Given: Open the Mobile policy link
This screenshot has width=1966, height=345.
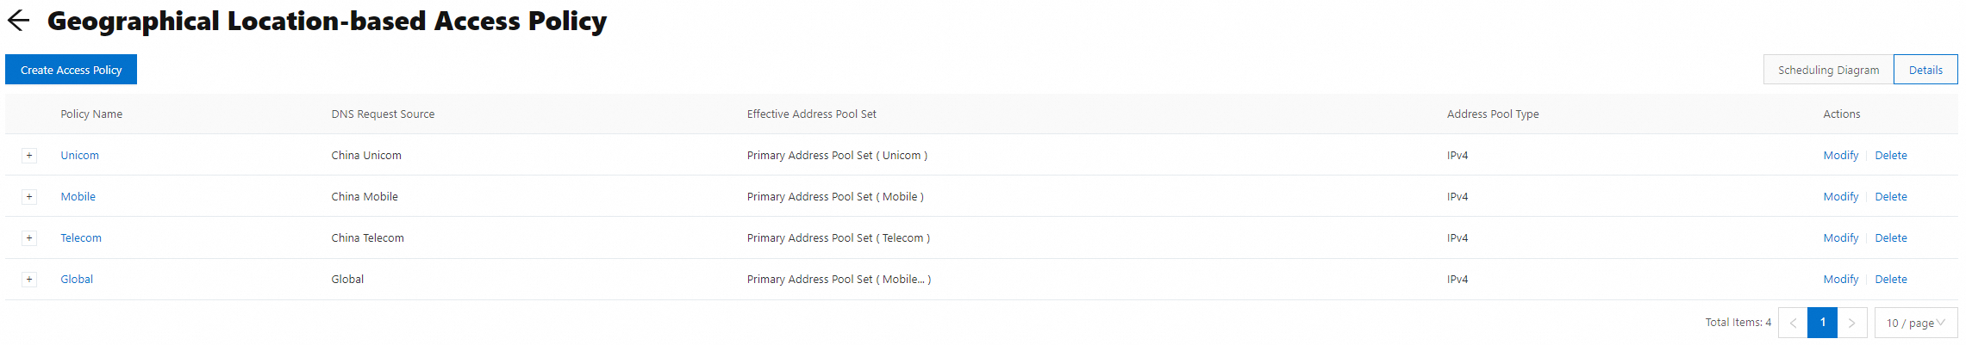Looking at the screenshot, I should point(78,197).
